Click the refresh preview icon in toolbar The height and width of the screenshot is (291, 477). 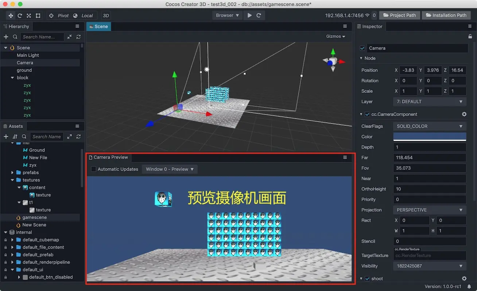tap(259, 15)
